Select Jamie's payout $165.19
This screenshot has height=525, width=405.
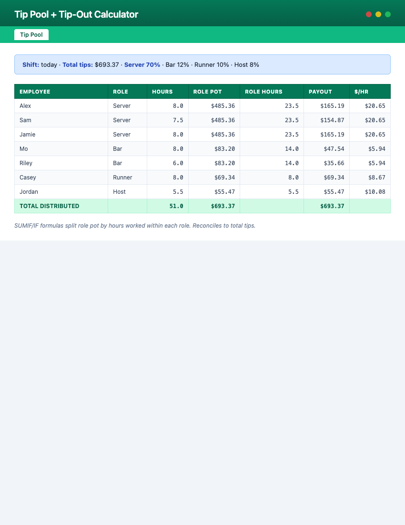326,134
